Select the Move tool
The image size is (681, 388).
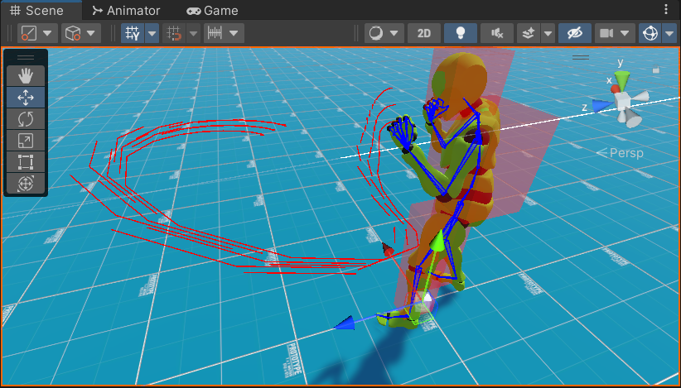(25, 97)
